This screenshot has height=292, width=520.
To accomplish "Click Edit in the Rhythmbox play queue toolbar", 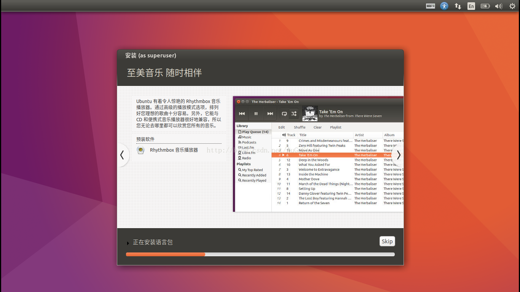I will pos(282,127).
